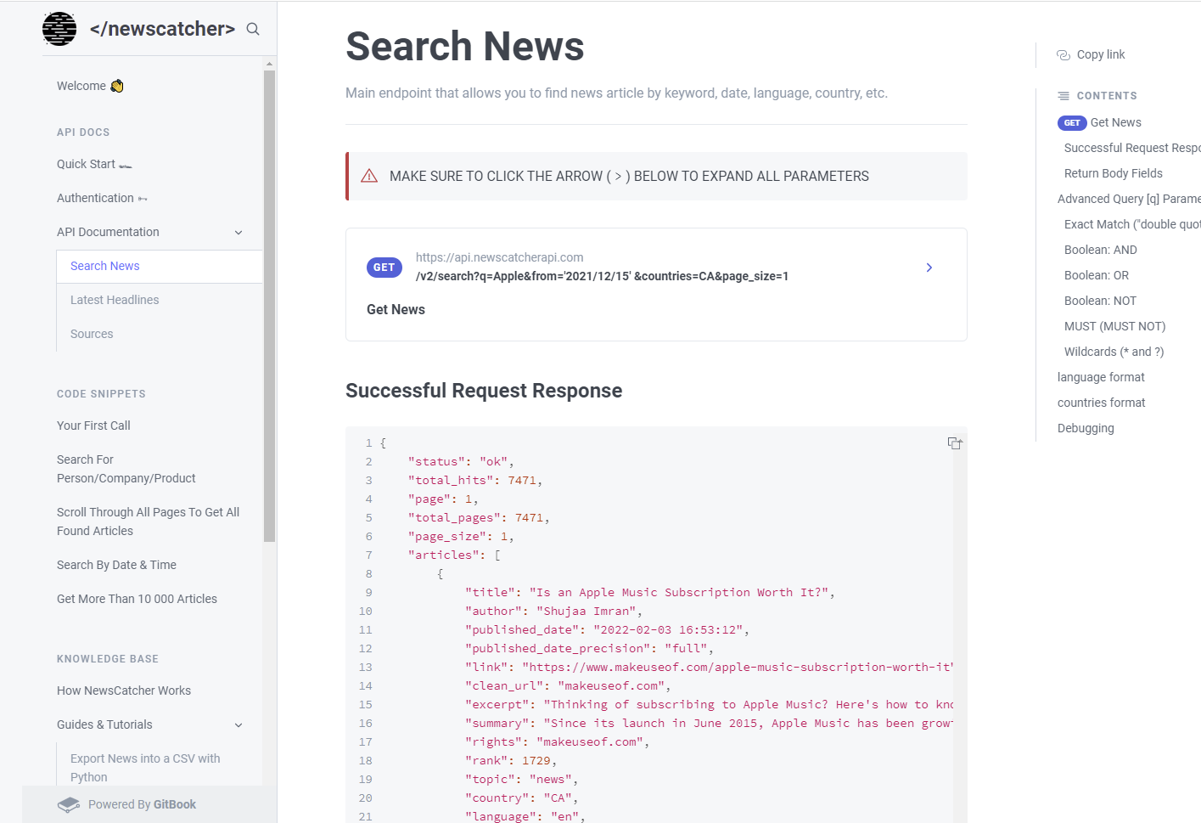
Task: Click the sidebar vertical scrollbar thumb
Action: pyautogui.click(x=270, y=306)
